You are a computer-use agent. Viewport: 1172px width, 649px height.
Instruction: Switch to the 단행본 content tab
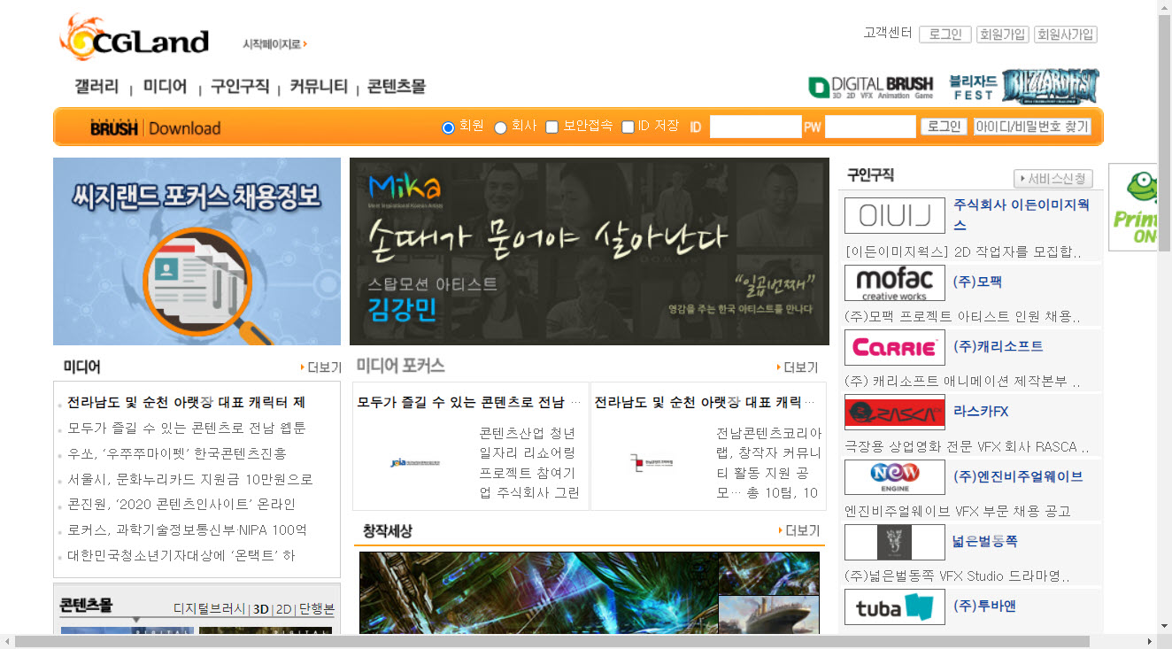point(316,609)
